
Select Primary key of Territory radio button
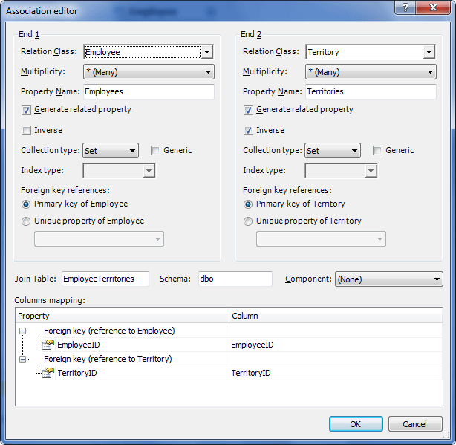click(x=248, y=204)
